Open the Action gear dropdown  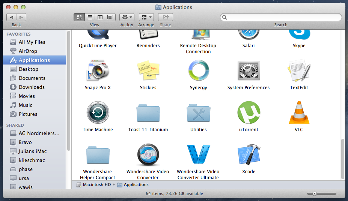pos(127,17)
